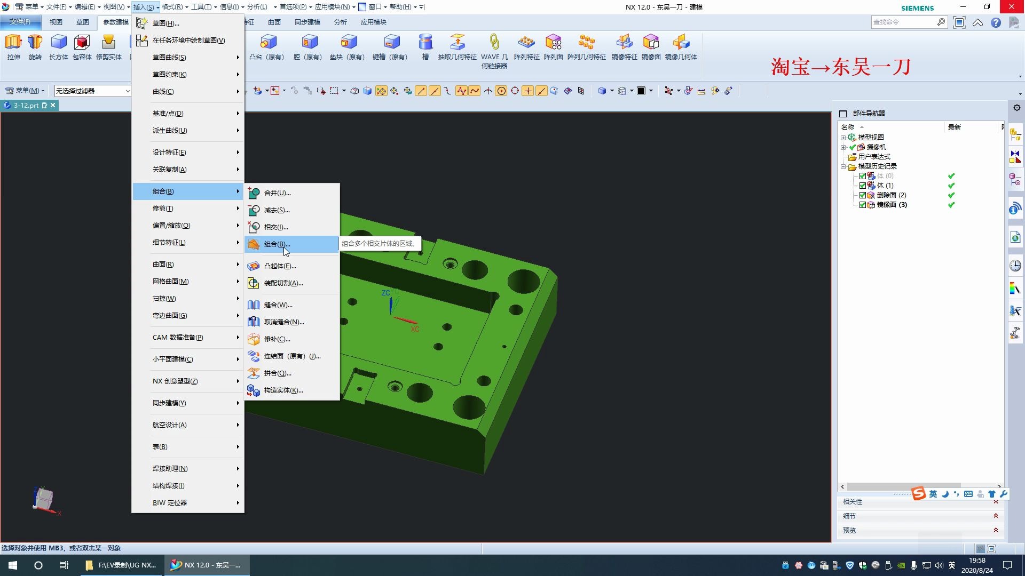Image resolution: width=1025 pixels, height=576 pixels.
Task: Click the 镜像特征 (Mirror Feature) icon
Action: coord(624,43)
